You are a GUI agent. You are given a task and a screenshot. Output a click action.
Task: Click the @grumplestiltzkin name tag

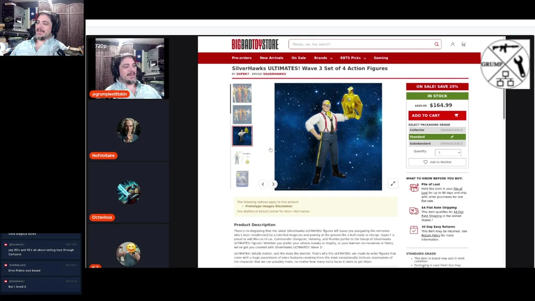point(110,94)
